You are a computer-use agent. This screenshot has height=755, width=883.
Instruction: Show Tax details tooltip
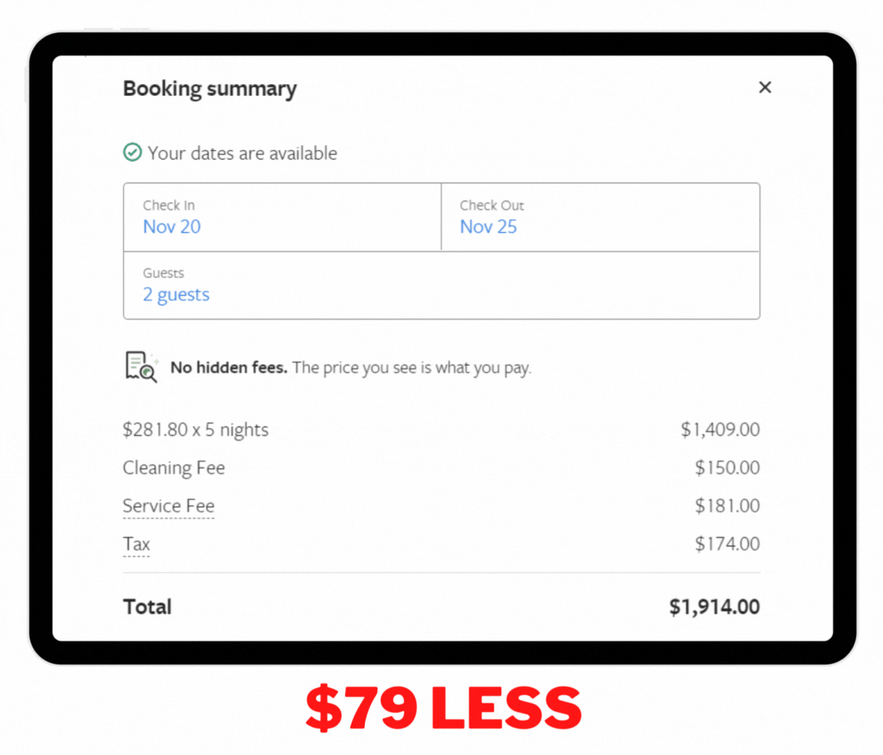(137, 544)
